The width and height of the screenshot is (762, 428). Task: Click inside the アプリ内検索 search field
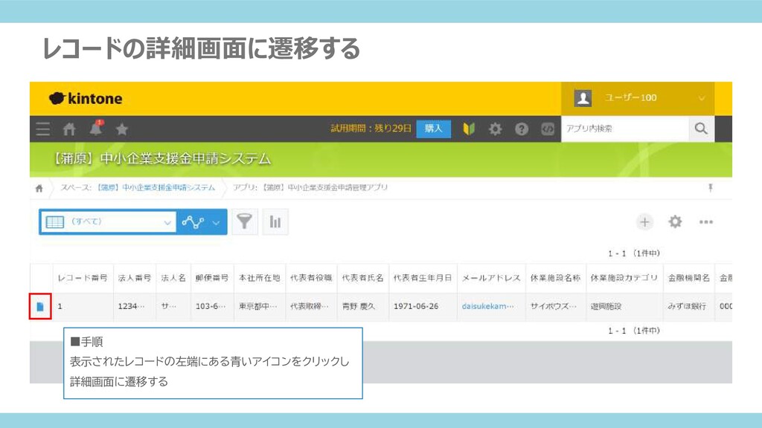click(625, 129)
